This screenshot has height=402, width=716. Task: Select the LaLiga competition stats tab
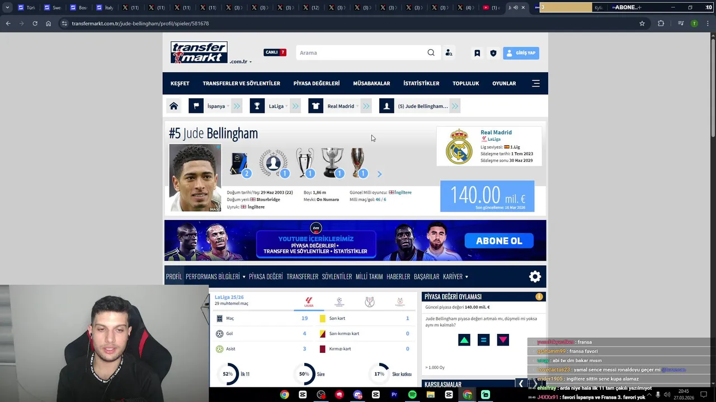pos(309,302)
